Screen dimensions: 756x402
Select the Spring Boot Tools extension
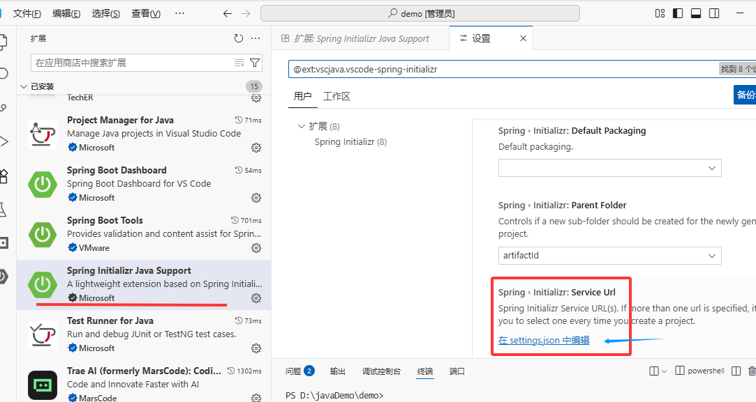pyautogui.click(x=144, y=234)
